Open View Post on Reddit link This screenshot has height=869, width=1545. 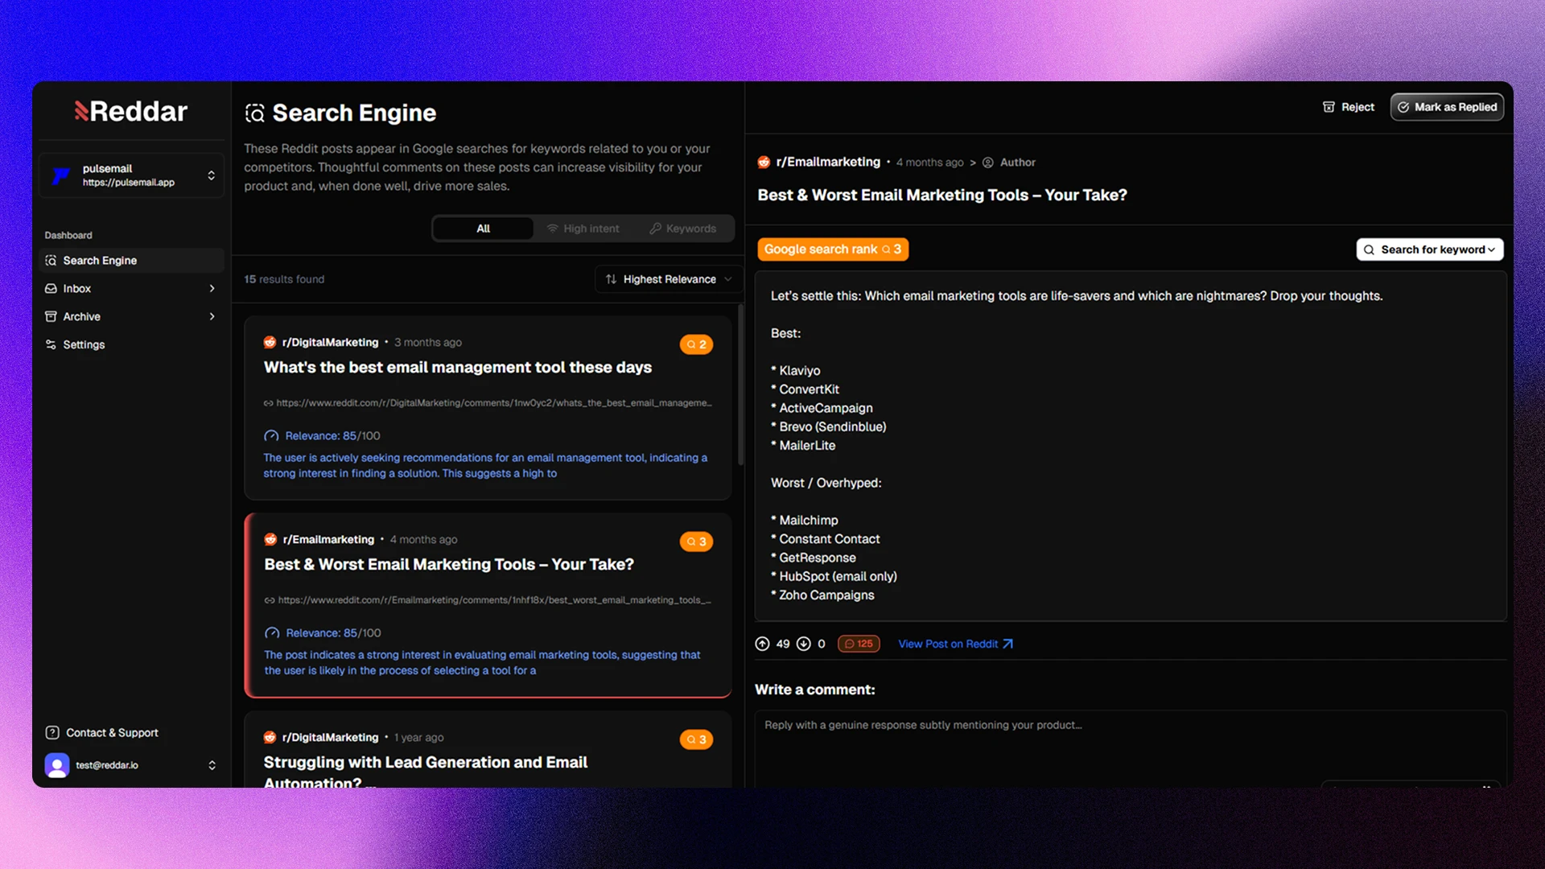[955, 644]
